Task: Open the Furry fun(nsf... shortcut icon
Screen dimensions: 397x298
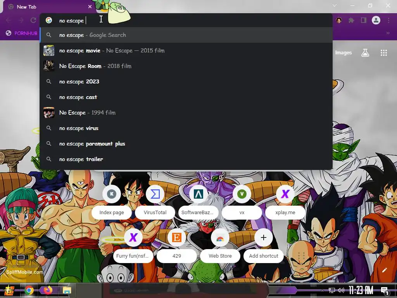Action: pos(133,237)
